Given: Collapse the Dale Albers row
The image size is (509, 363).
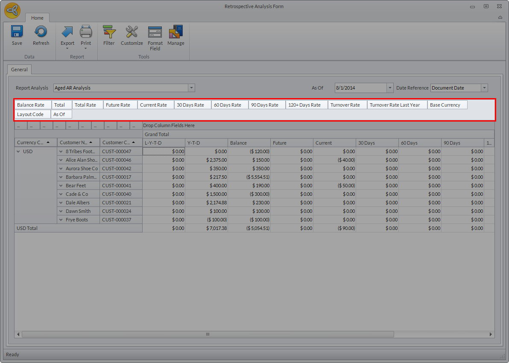Looking at the screenshot, I should coord(61,203).
